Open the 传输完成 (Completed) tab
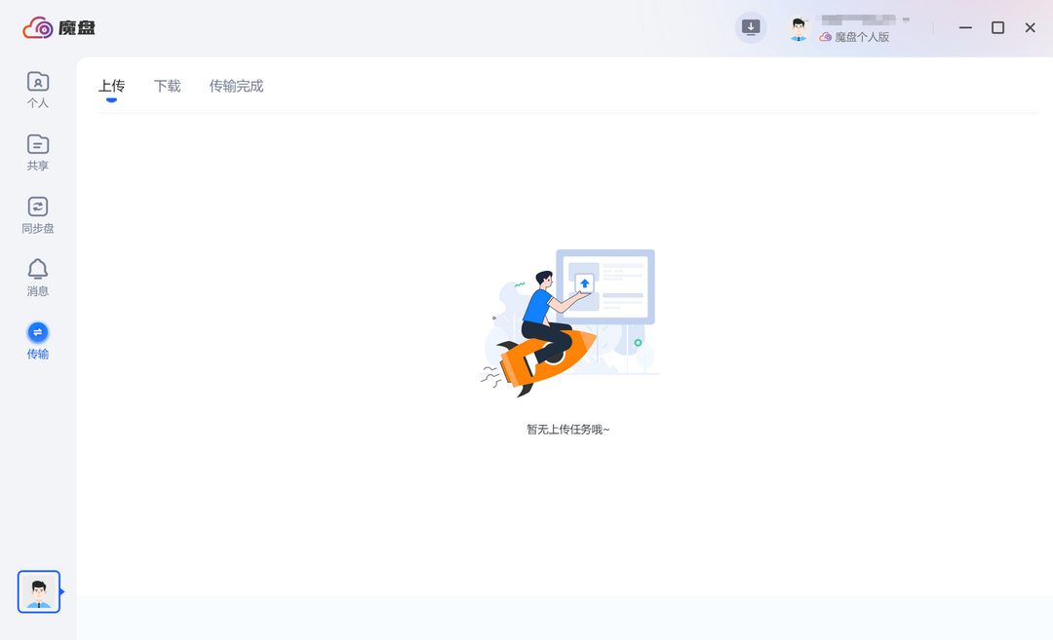Viewport: 1053px width, 640px height. point(235,86)
